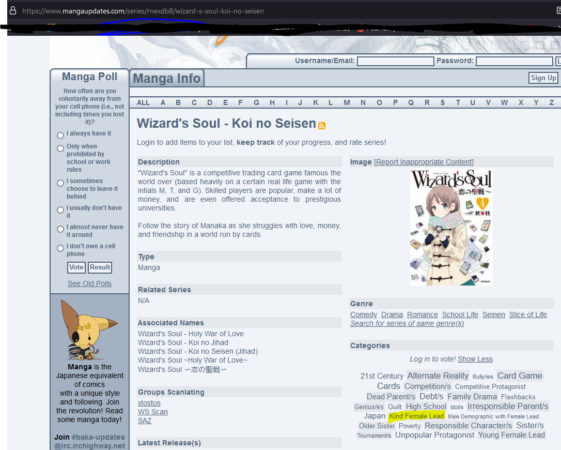This screenshot has width=561, height=450.
Task: Open the Slice of Life genre link
Action: 528,314
